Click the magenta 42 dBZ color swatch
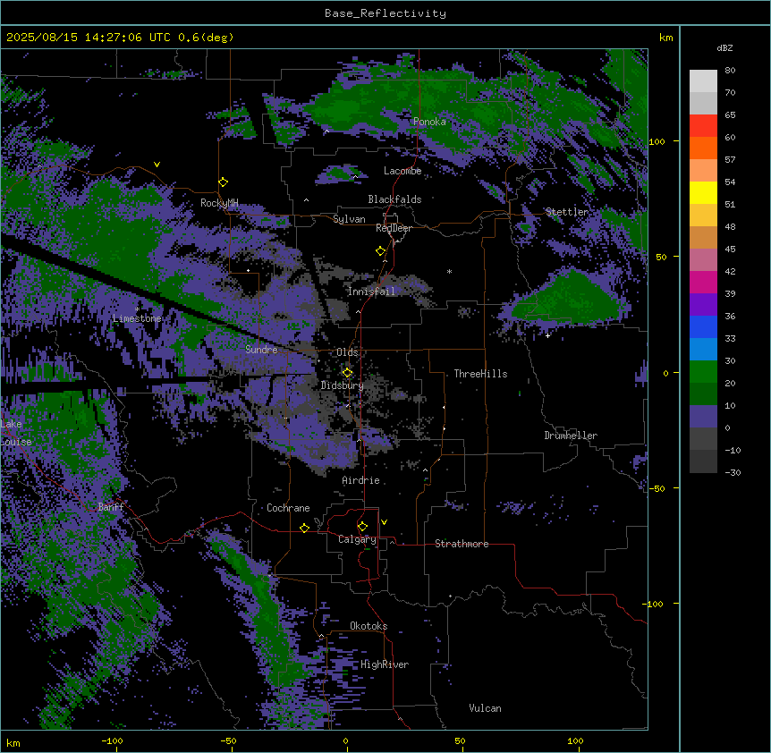The height and width of the screenshot is (753, 771). point(703,282)
